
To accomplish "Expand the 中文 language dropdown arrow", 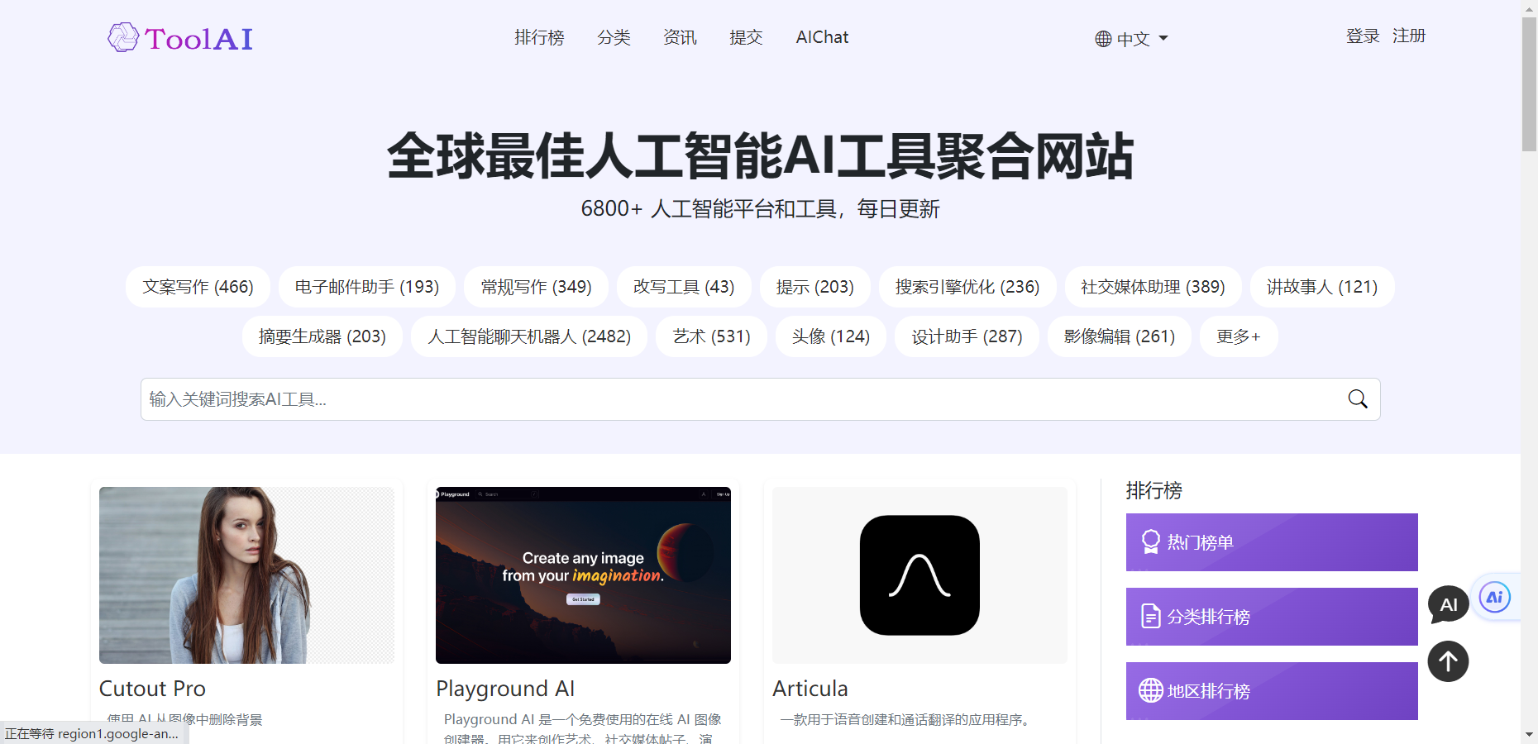I will pos(1163,38).
